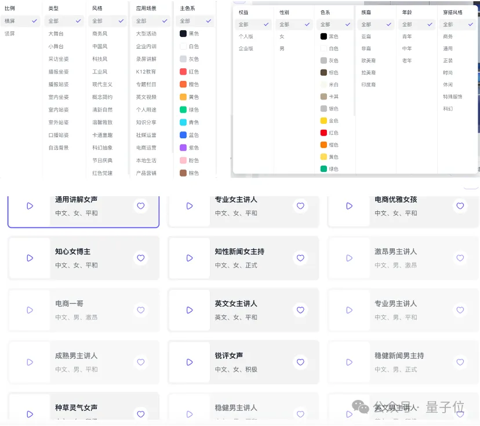Play the 锐评女声 voice preview
This screenshot has height=426, width=480.
click(x=189, y=362)
